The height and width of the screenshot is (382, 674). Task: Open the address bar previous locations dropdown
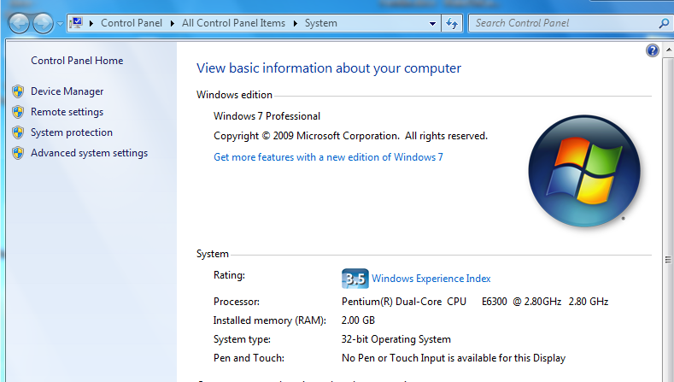pyautogui.click(x=432, y=23)
